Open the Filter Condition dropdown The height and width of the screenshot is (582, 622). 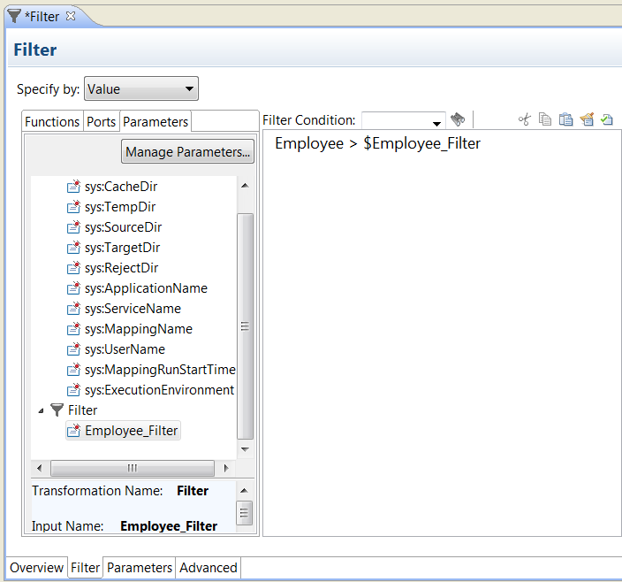pos(436,122)
